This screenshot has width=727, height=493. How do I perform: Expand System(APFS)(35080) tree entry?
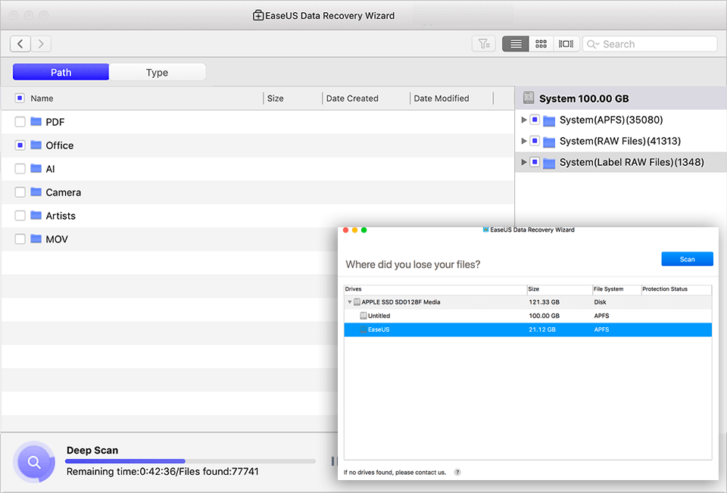coord(523,120)
